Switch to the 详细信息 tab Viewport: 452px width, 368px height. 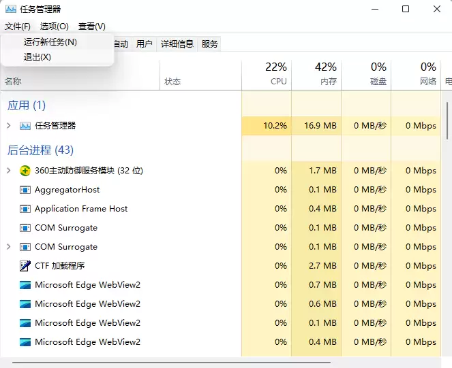click(177, 44)
